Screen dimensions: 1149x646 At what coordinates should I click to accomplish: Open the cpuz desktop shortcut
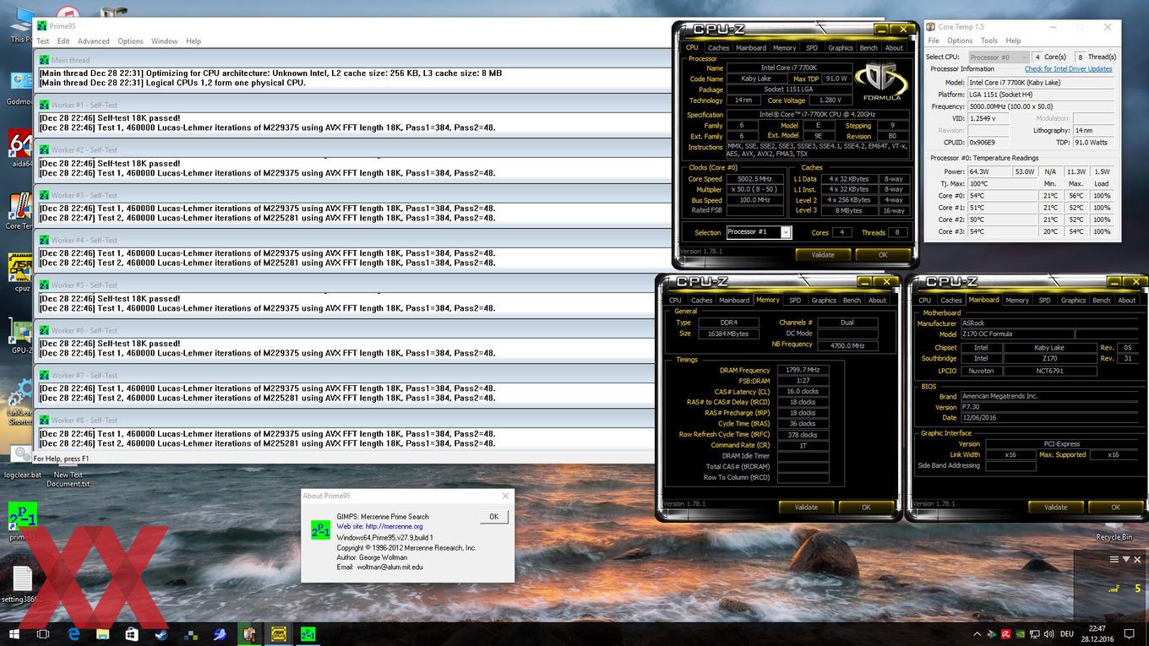click(21, 273)
